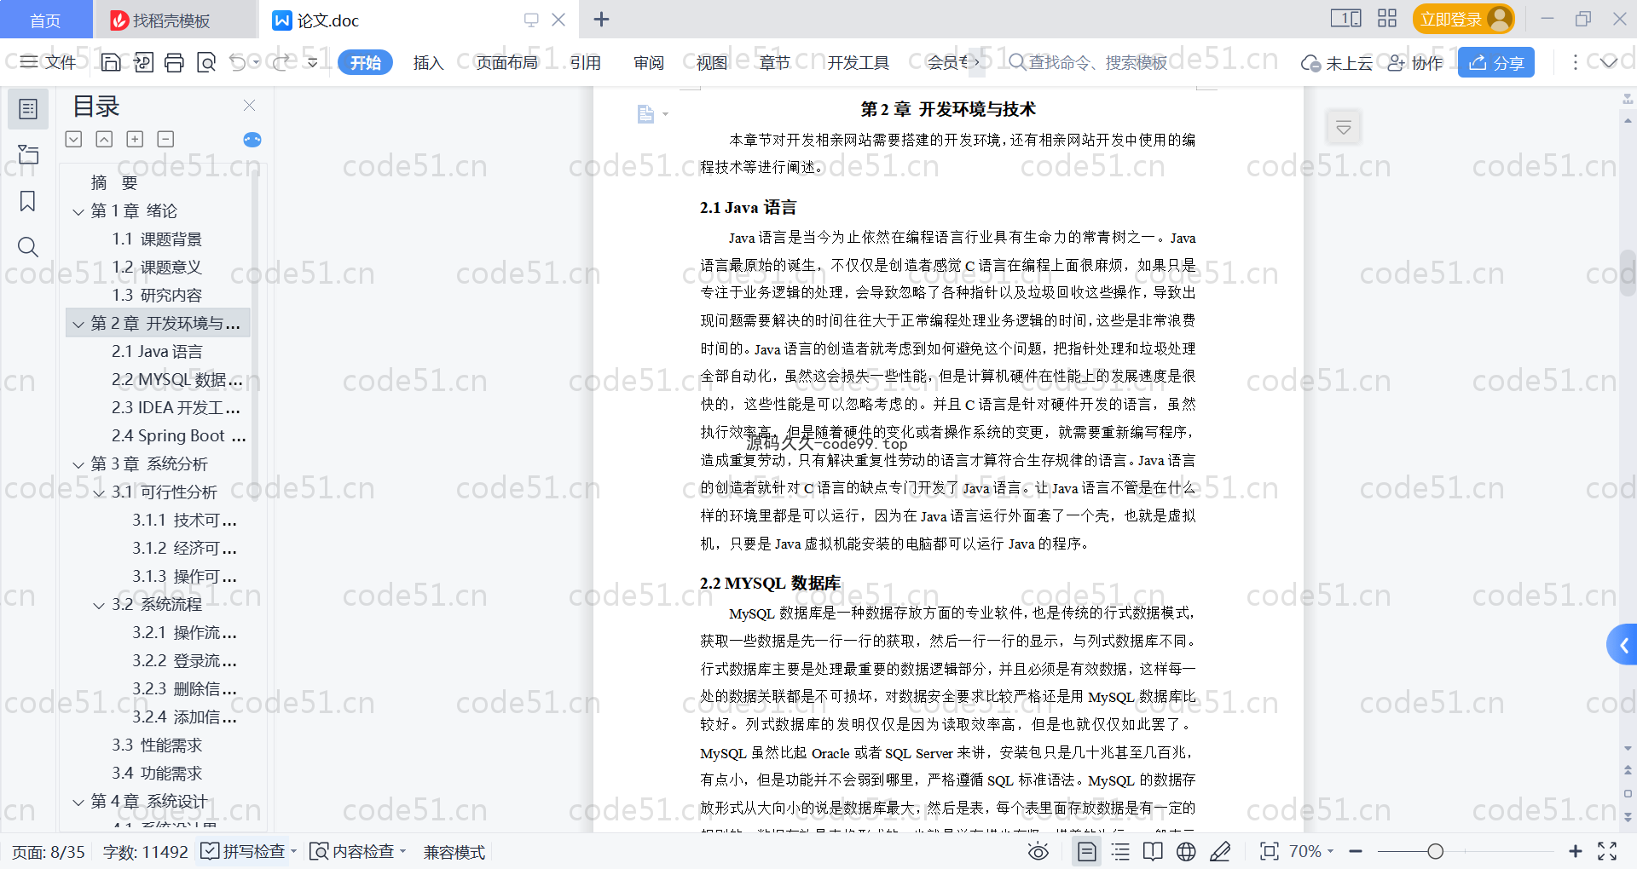Click the document page icon beside the chapter title
Screen dimensions: 1637x869
[x=646, y=114]
